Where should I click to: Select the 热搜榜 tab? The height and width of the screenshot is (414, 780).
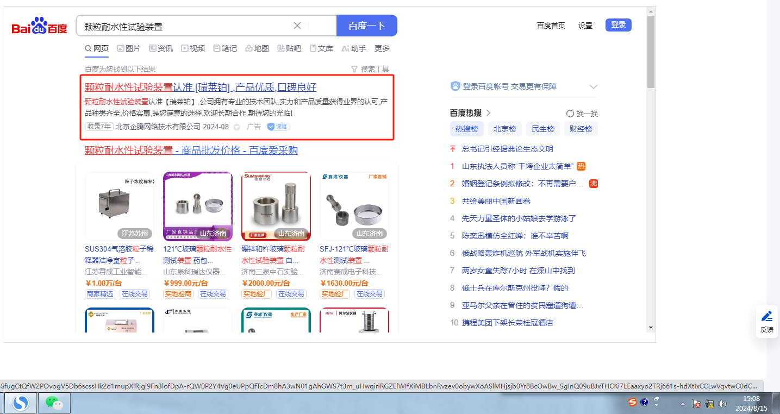[x=467, y=129]
